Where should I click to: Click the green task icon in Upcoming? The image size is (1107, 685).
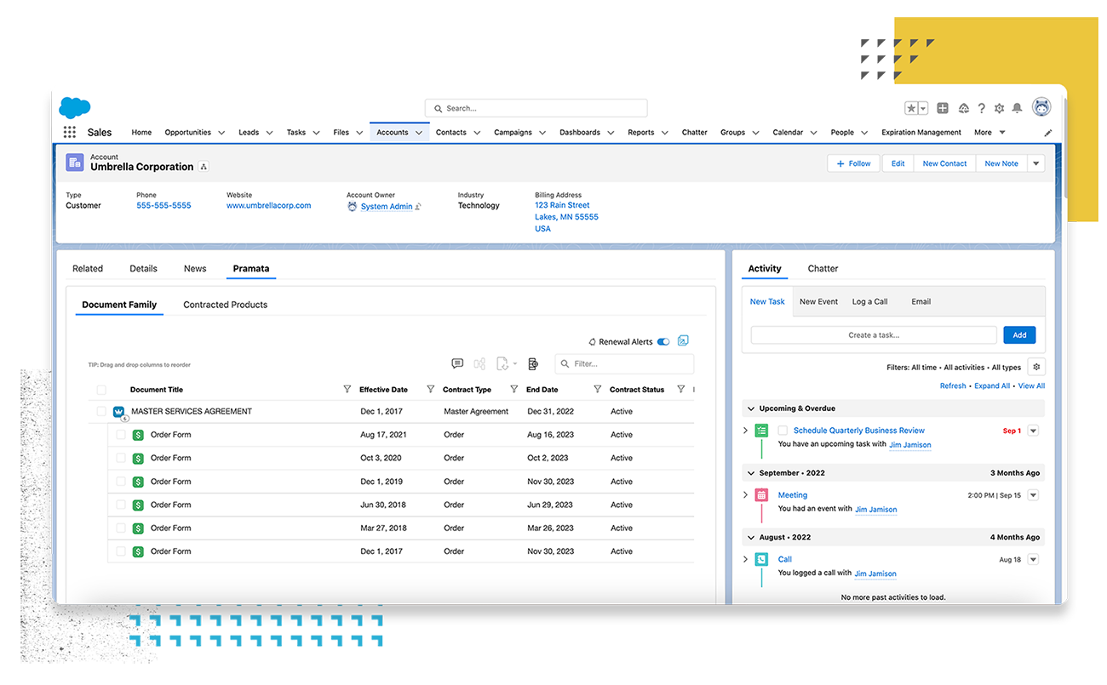coord(761,431)
